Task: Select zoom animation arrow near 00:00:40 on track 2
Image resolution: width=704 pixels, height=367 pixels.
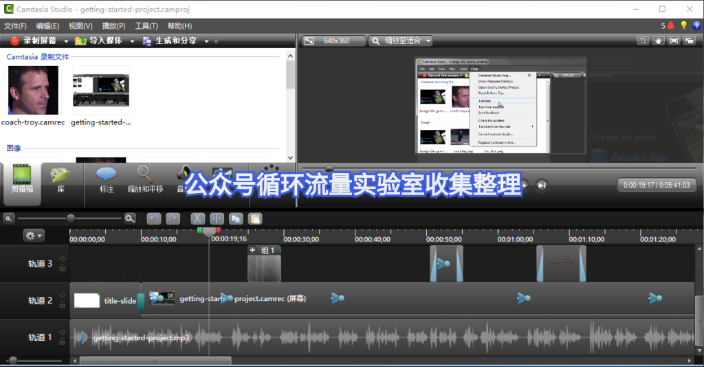Action: [x=338, y=298]
